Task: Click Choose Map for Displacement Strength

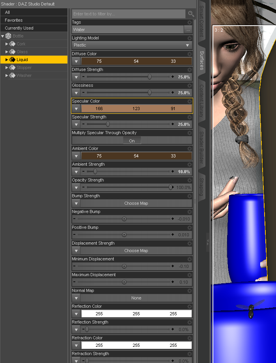Action: [x=136, y=251]
